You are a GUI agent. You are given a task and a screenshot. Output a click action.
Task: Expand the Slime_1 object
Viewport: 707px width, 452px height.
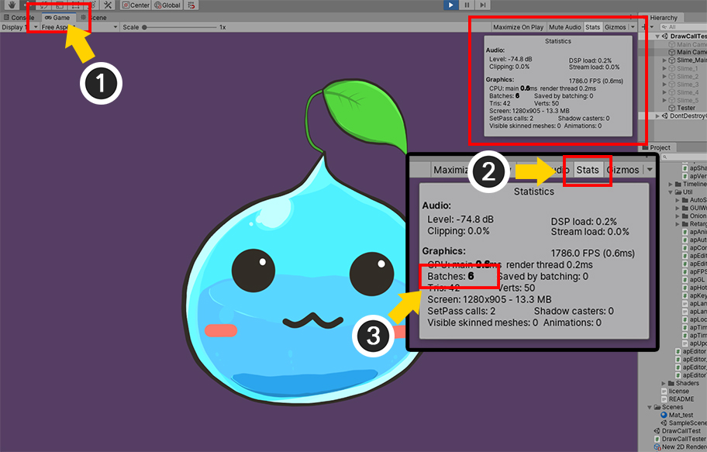(x=664, y=68)
